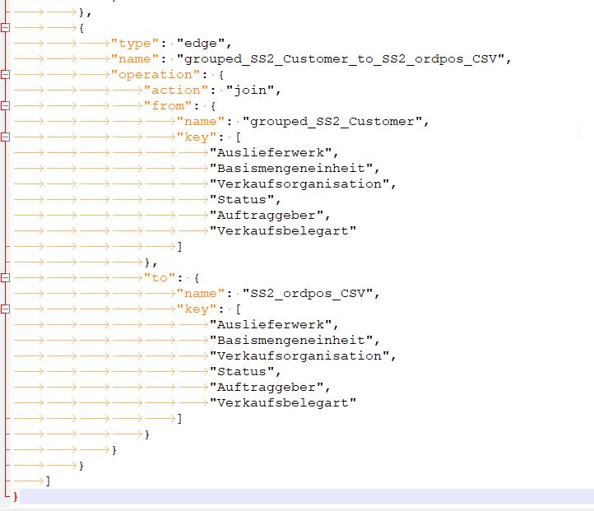Screen dimensions: 594x511
Task: Click "Basismengeneinheit" in the from key list
Action: (291, 168)
